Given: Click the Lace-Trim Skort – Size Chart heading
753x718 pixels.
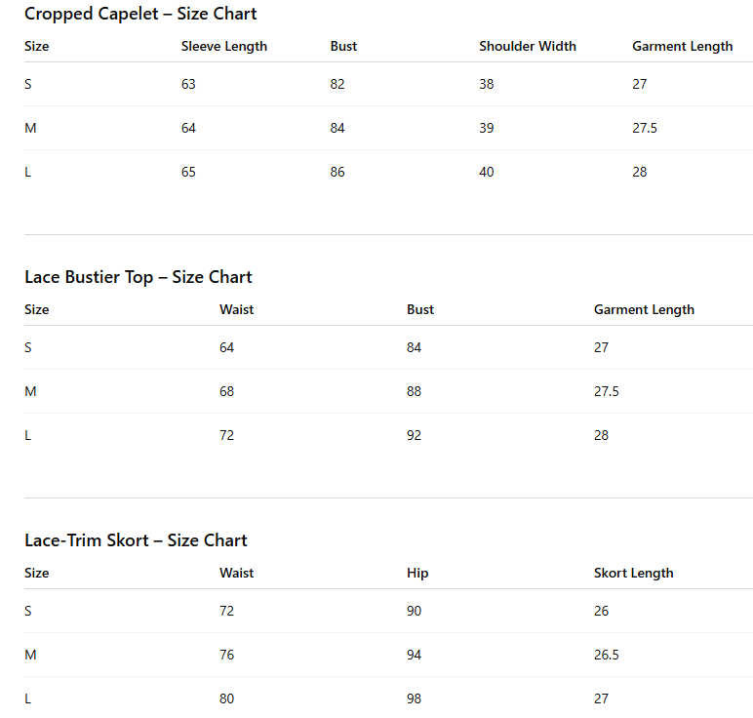Looking at the screenshot, I should [136, 540].
